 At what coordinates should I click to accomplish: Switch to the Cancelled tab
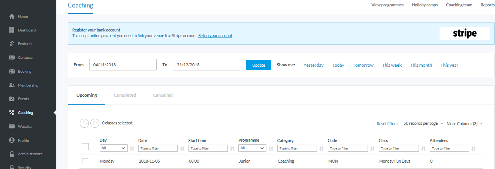click(x=163, y=95)
